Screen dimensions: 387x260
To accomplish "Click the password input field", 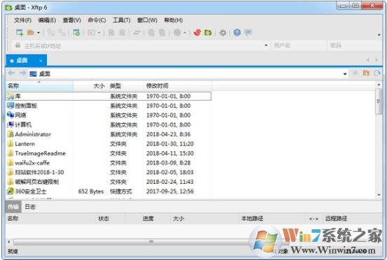I will pos(354,45).
